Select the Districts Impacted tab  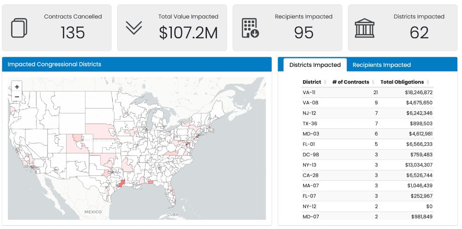(x=315, y=65)
